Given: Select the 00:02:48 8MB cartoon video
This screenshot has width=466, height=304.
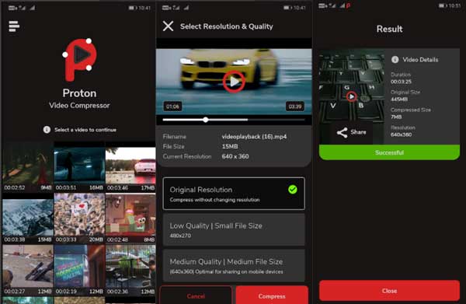Looking at the screenshot, I should (x=130, y=218).
